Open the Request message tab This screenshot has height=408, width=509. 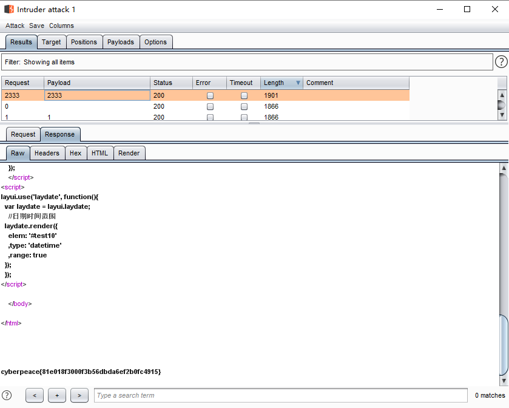tap(23, 134)
